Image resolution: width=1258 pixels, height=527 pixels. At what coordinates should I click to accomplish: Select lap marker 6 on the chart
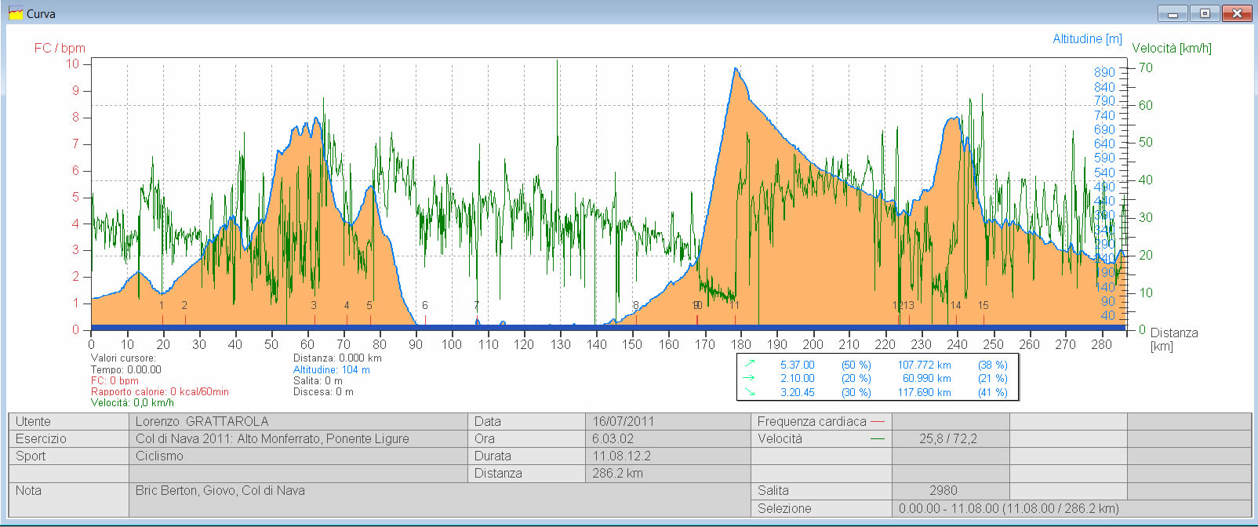[425, 306]
